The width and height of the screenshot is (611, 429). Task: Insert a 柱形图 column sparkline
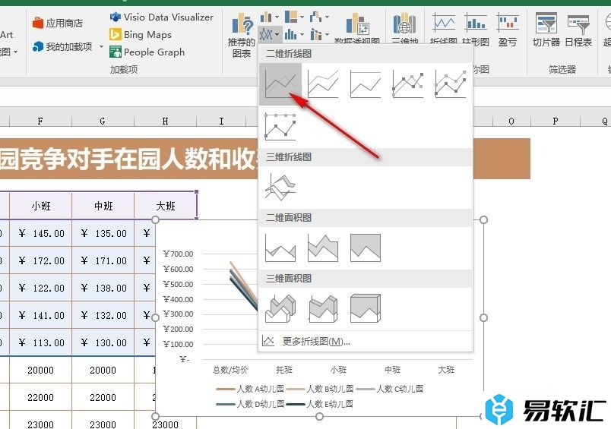[476, 29]
